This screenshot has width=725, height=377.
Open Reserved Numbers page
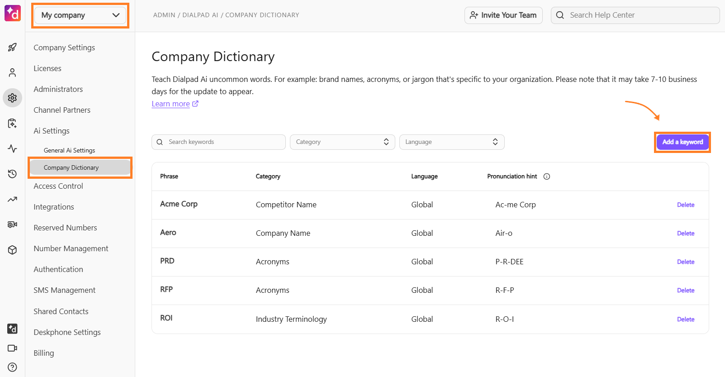[65, 228]
